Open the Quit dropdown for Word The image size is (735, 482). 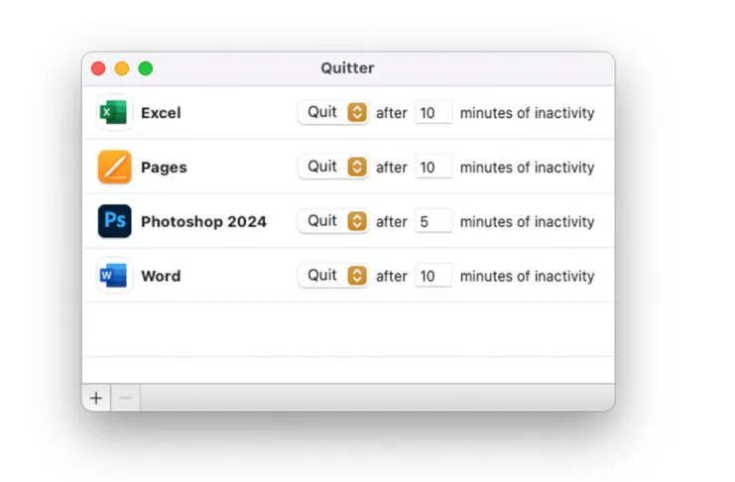click(x=333, y=276)
